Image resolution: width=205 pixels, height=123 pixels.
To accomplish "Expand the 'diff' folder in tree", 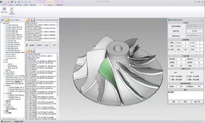I will point(4,59).
